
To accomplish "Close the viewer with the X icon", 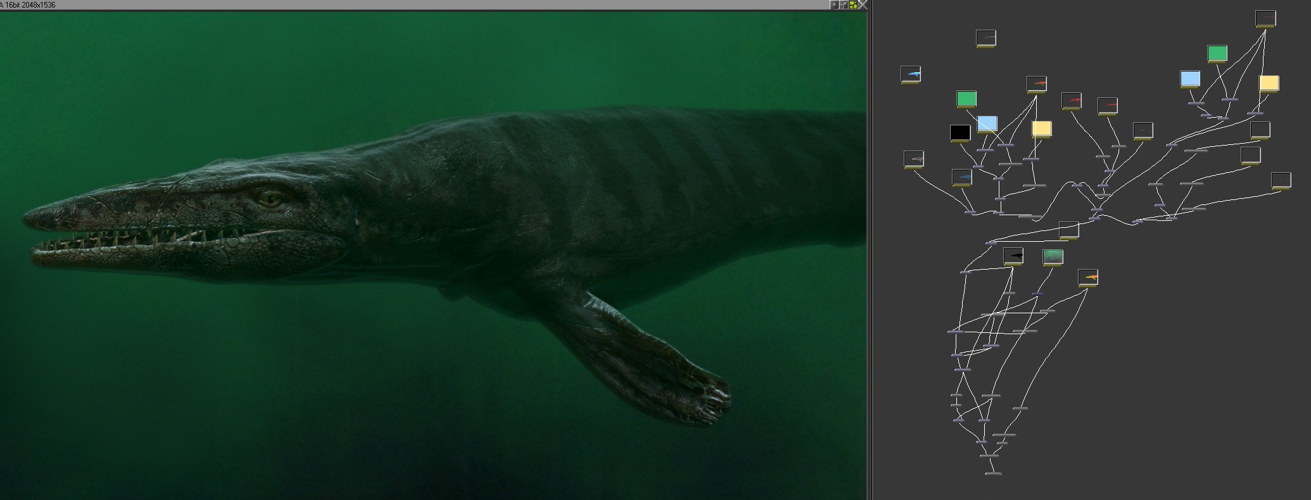I will (862, 4).
